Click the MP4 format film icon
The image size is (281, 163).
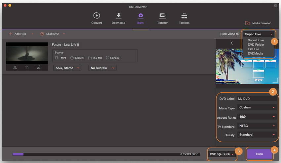pyautogui.click(x=57, y=58)
